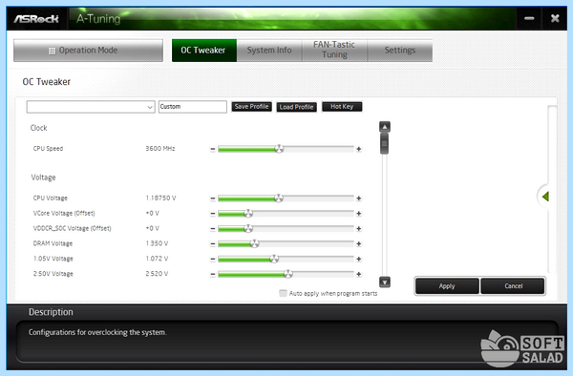Go to the Settings tab

pos(400,51)
